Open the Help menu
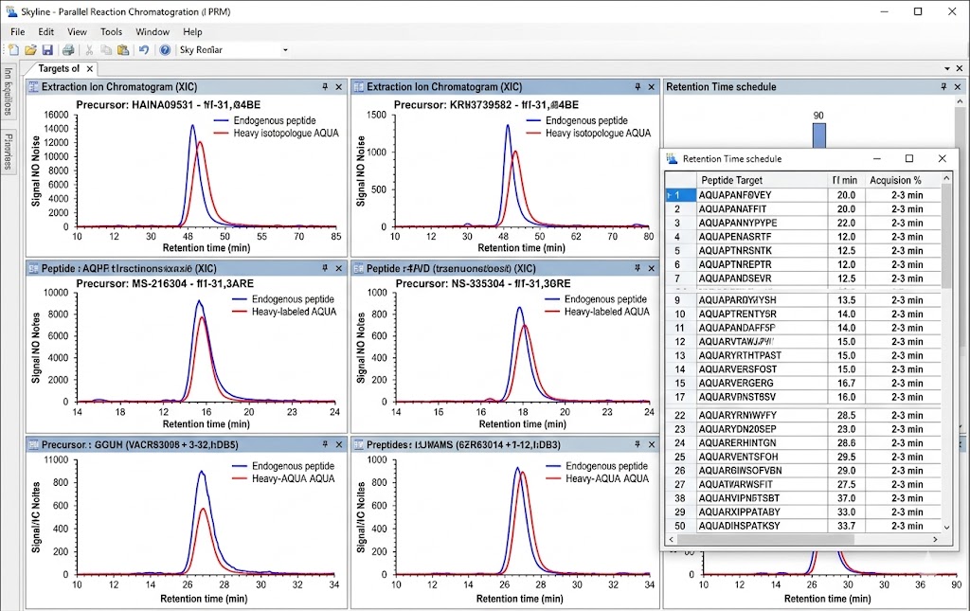Image resolution: width=970 pixels, height=611 pixels. click(192, 31)
